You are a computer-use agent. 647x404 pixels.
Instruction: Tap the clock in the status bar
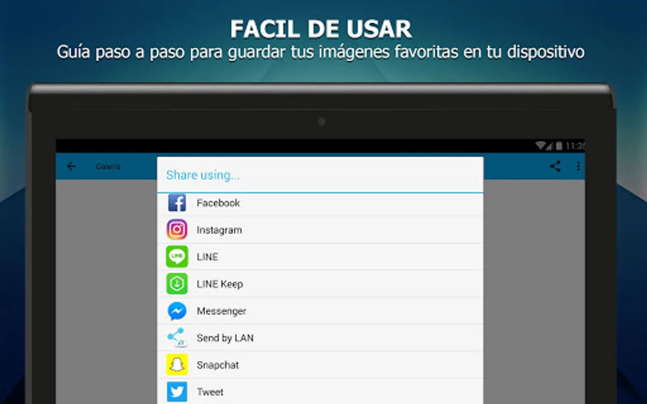coord(575,146)
